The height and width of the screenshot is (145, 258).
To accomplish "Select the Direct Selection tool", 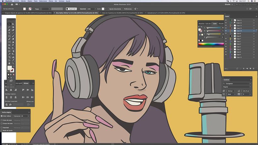I will coord(13,24).
